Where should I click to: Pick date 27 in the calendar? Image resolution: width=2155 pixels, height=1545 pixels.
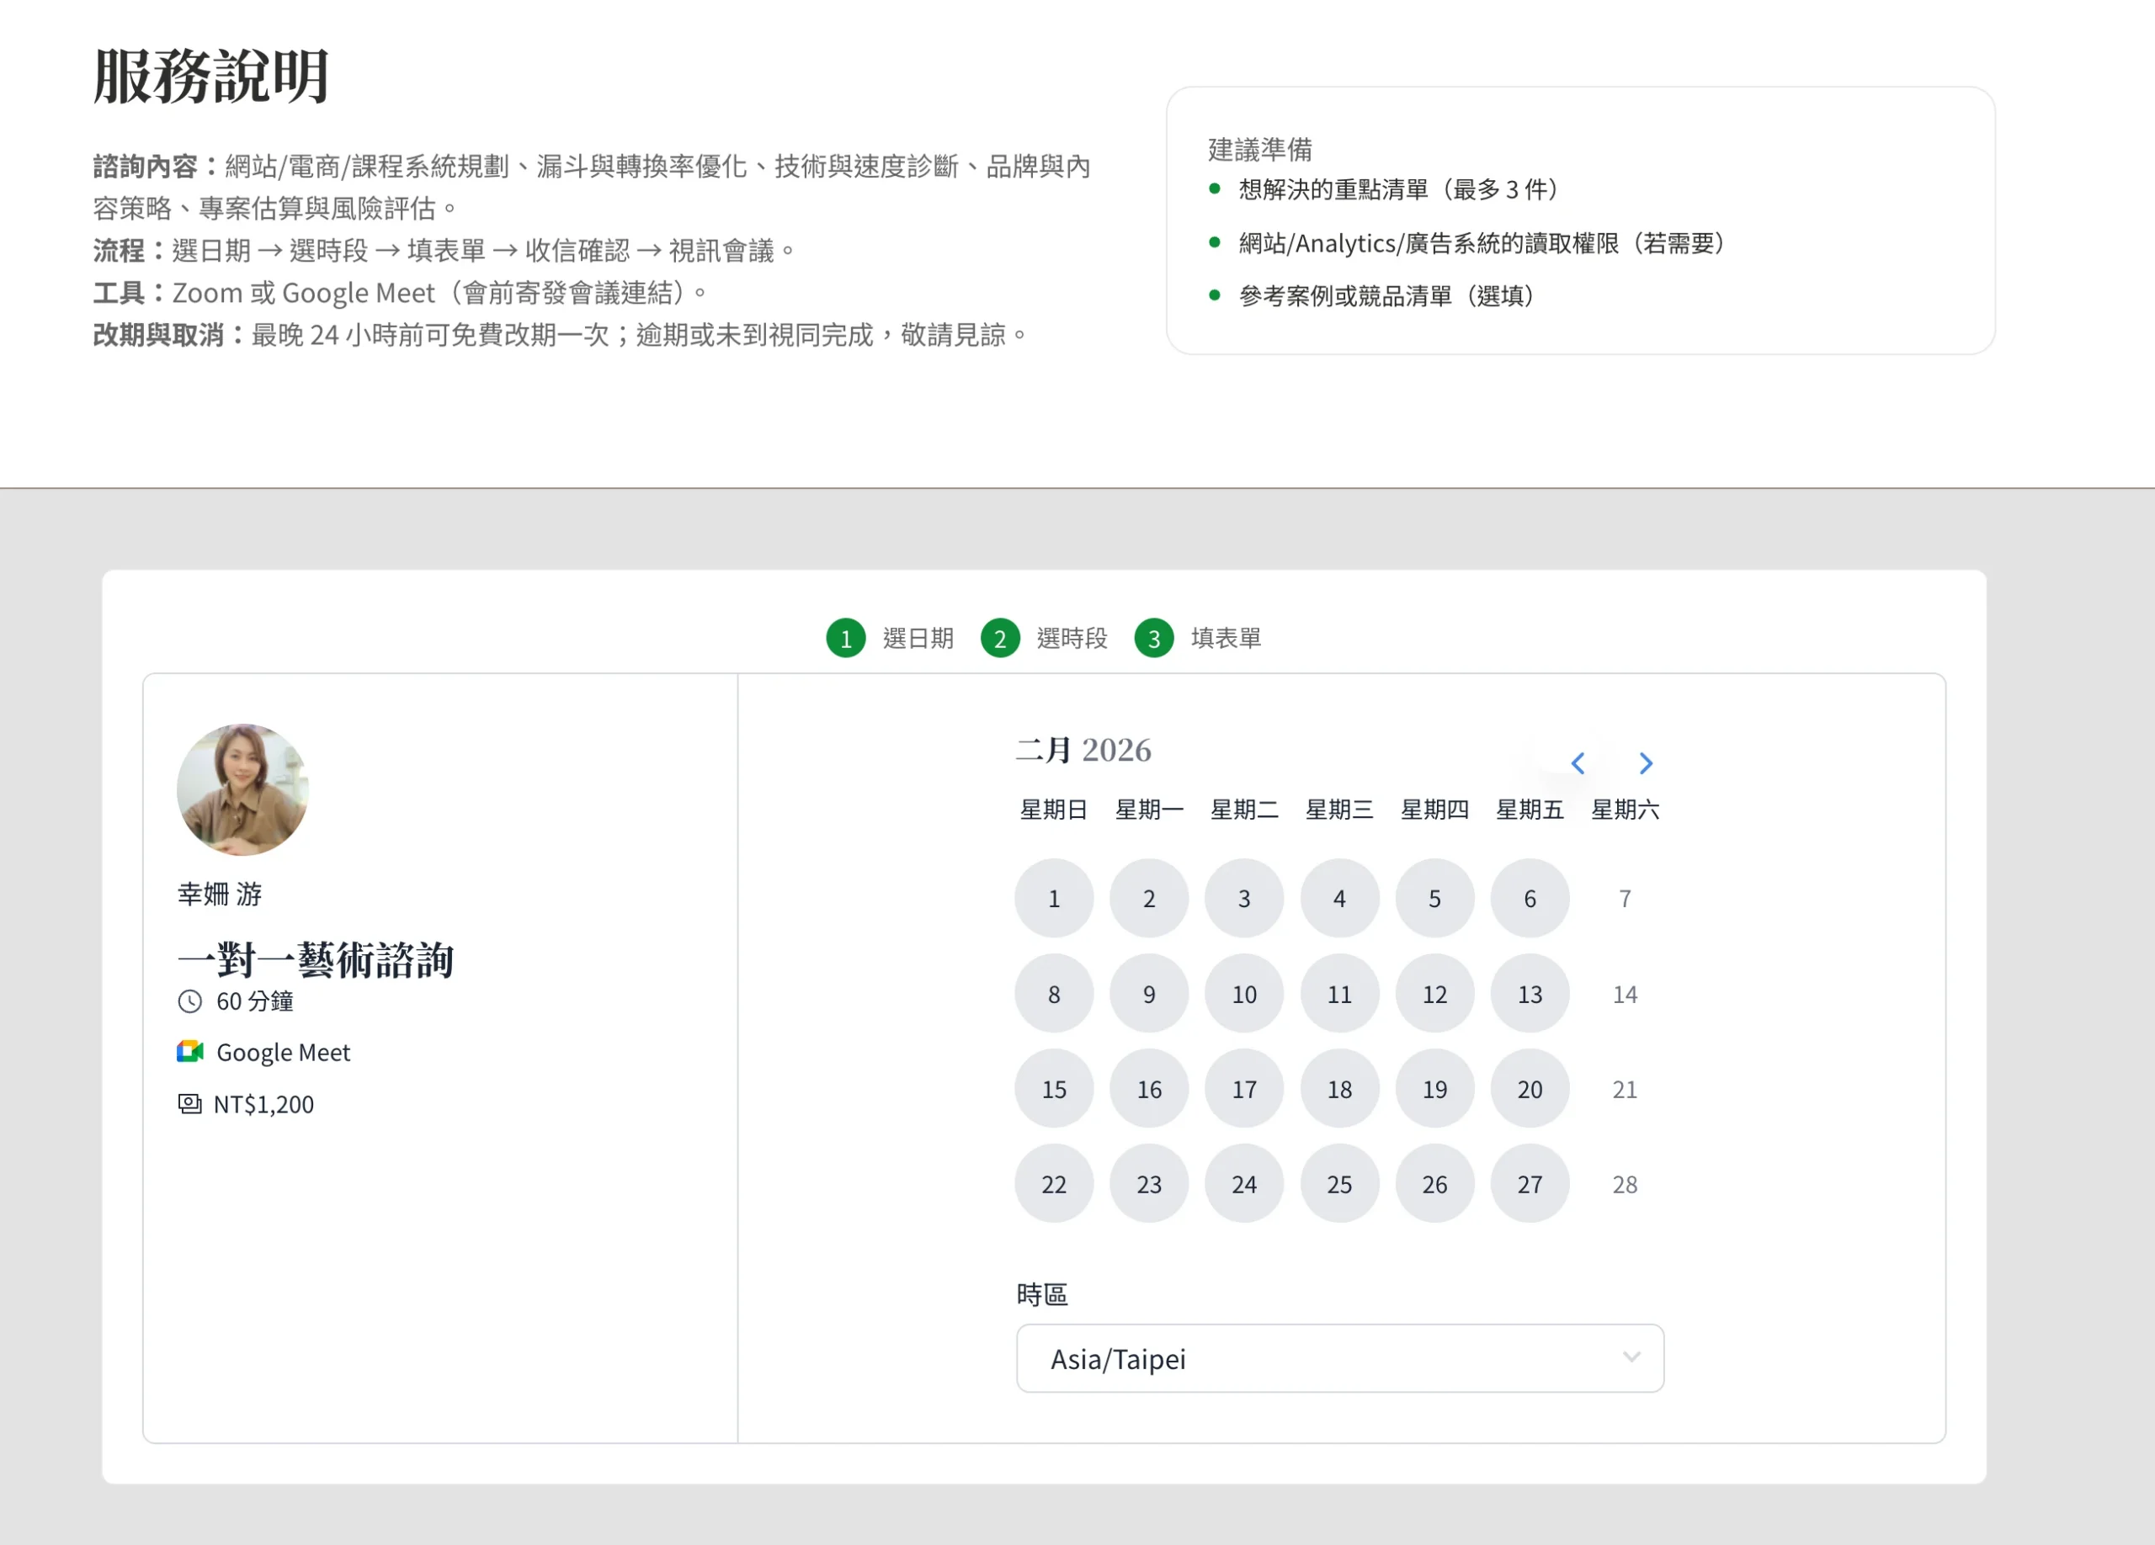coord(1530,1184)
